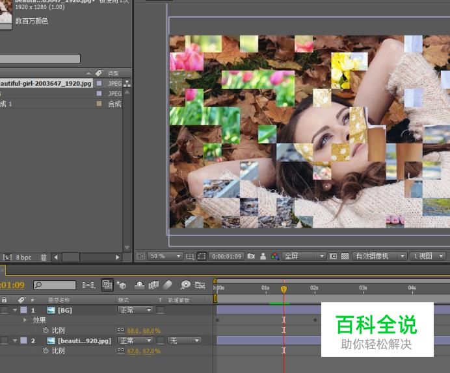Select the autiful-girl-2003647_1920.jpg project item
The height and width of the screenshot is (373, 450).
point(46,83)
